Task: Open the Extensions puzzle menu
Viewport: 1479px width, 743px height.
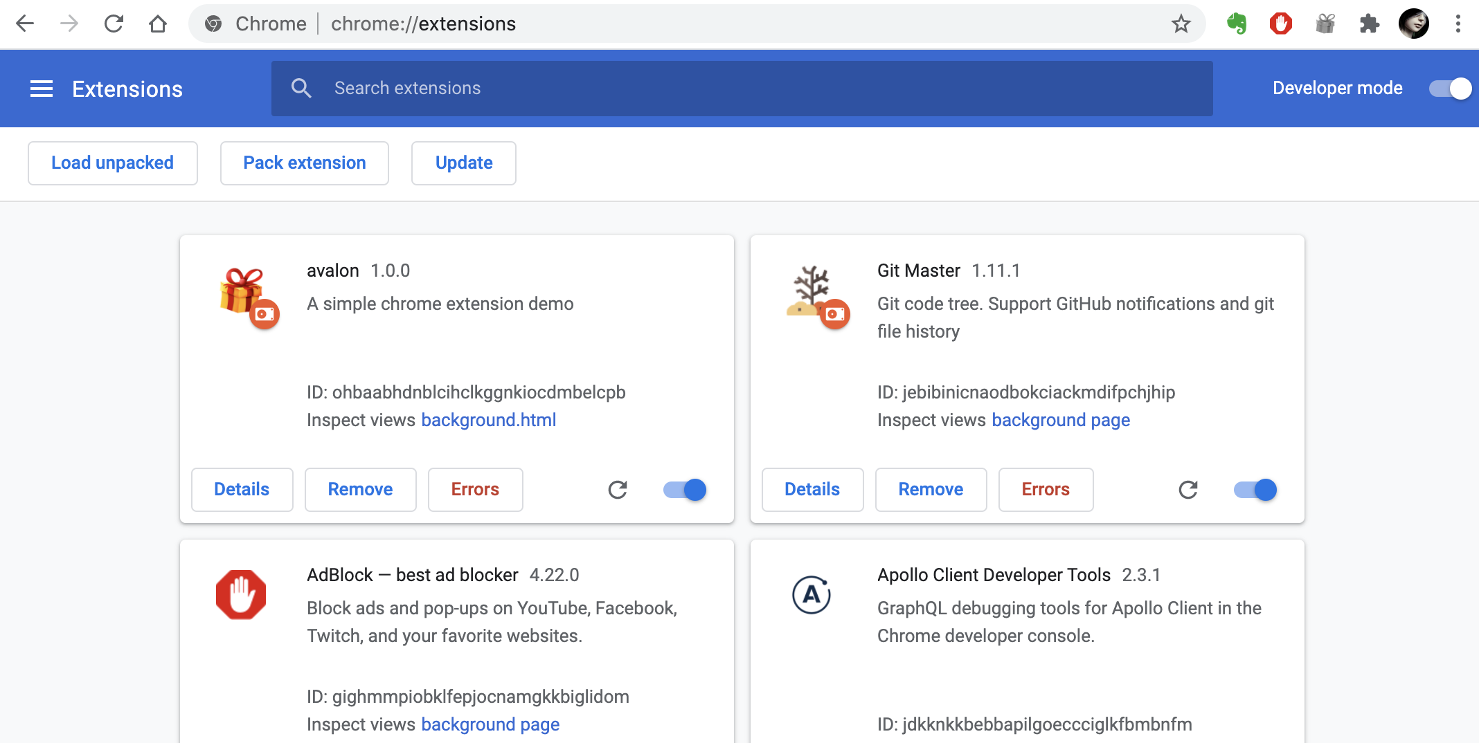Action: coord(1370,24)
